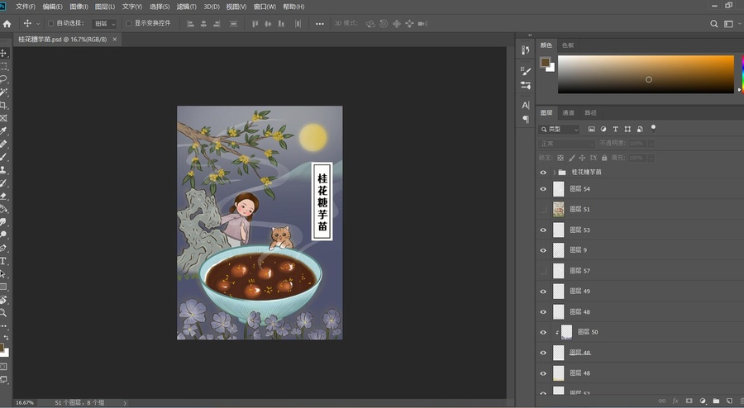Open the 正常 blend mode dropdown
744x408 pixels.
[566, 144]
